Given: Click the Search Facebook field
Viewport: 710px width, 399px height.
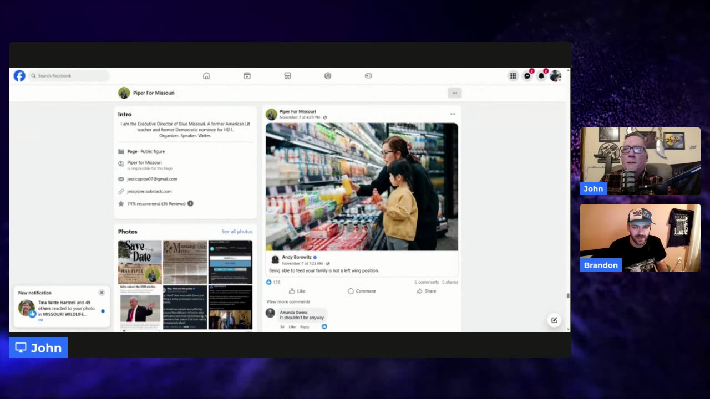Looking at the screenshot, I should click(69, 76).
